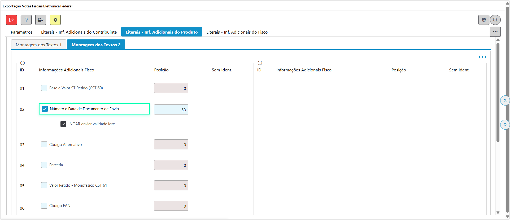
Task: Open the blue three-dot panel menu
Action: (x=482, y=57)
